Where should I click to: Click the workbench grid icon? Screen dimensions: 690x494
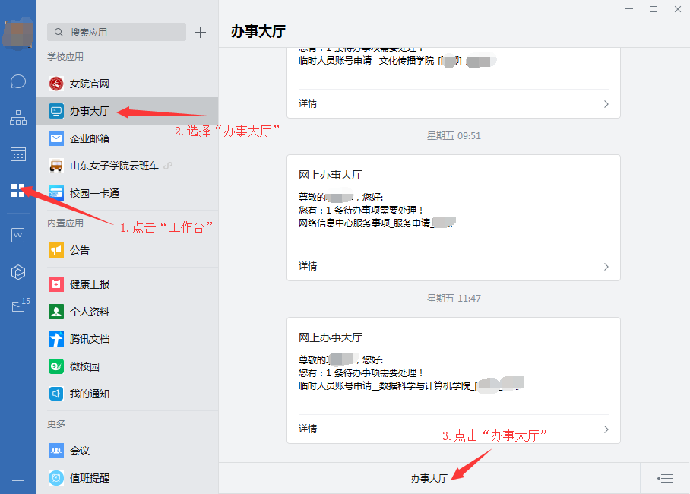point(18,190)
